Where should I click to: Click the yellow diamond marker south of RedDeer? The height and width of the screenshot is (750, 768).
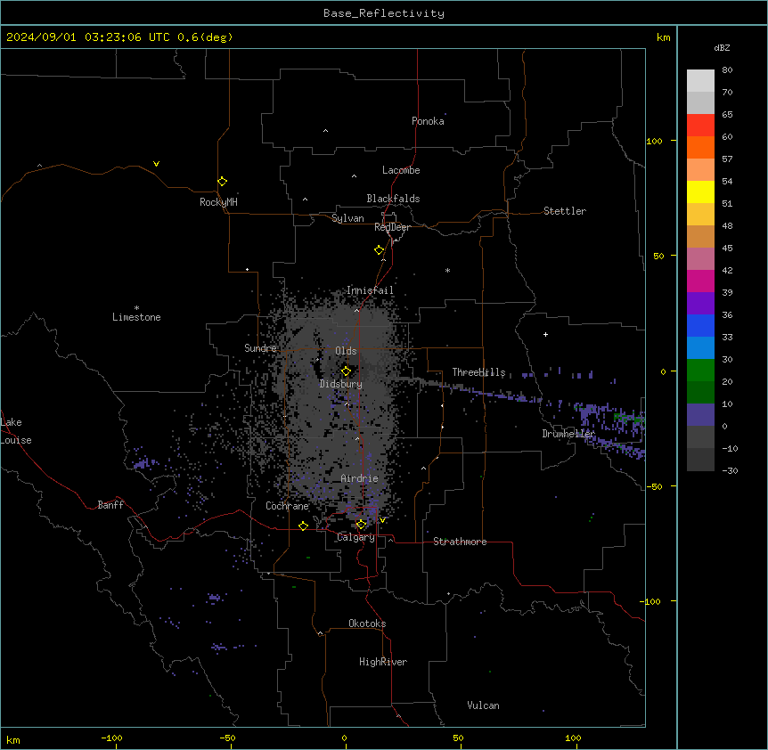pos(379,249)
